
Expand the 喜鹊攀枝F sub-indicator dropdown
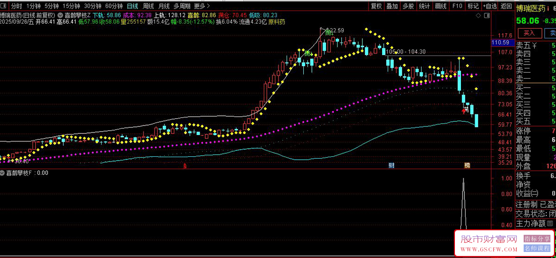pyautogui.click(x=3, y=173)
